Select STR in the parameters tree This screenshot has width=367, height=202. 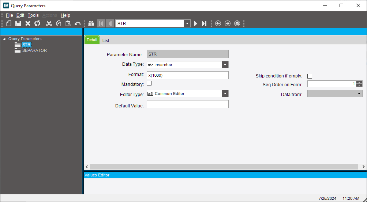(x=26, y=45)
